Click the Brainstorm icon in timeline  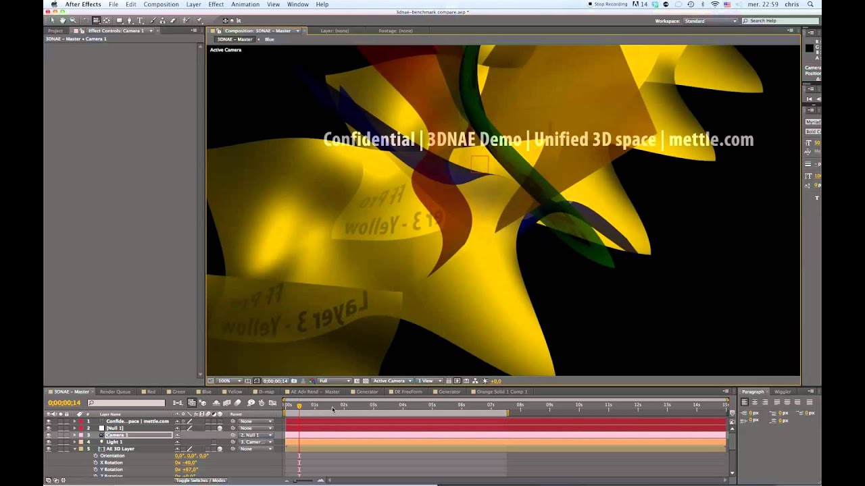[251, 403]
